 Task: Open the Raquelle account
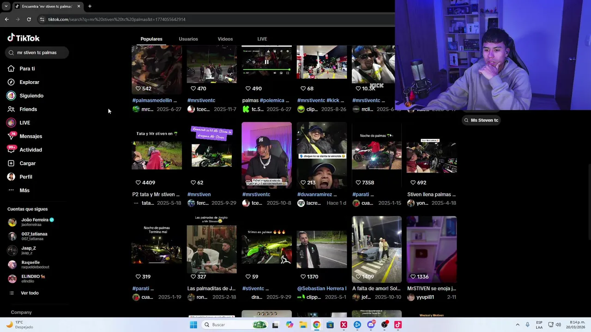coord(29,264)
